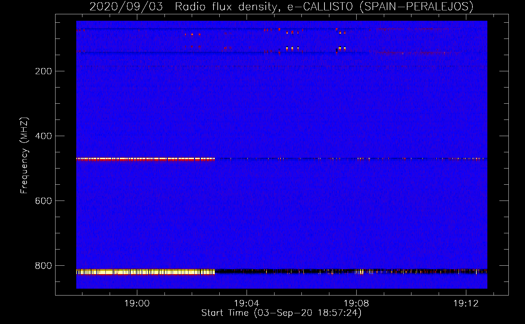The image size is (525, 324).
Task: Click the 19:04 time tick label
Action: pos(247,304)
